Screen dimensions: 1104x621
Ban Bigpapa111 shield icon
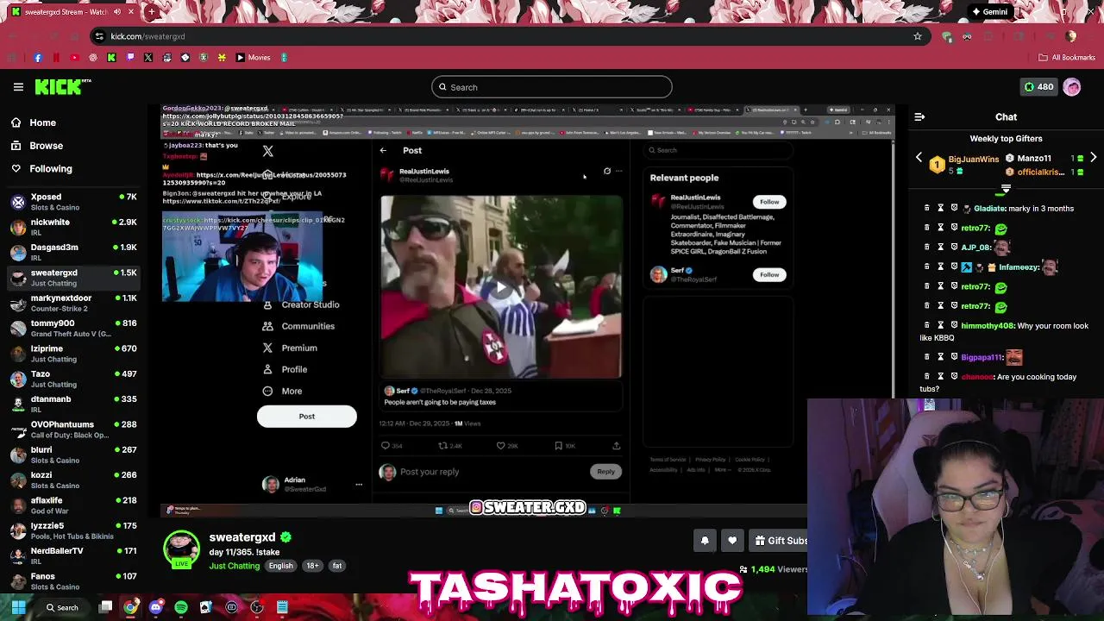(x=955, y=357)
